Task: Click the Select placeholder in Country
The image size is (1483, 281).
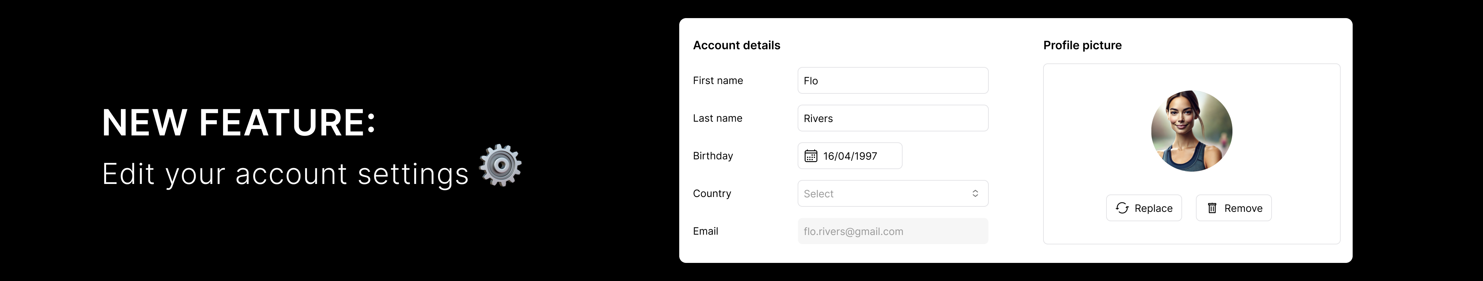Action: coord(818,194)
